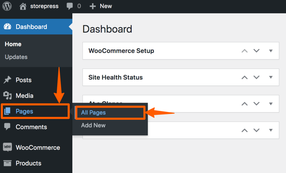Click the Dashboard gauge icon
Viewport: 286px width, 173px height.
8,27
